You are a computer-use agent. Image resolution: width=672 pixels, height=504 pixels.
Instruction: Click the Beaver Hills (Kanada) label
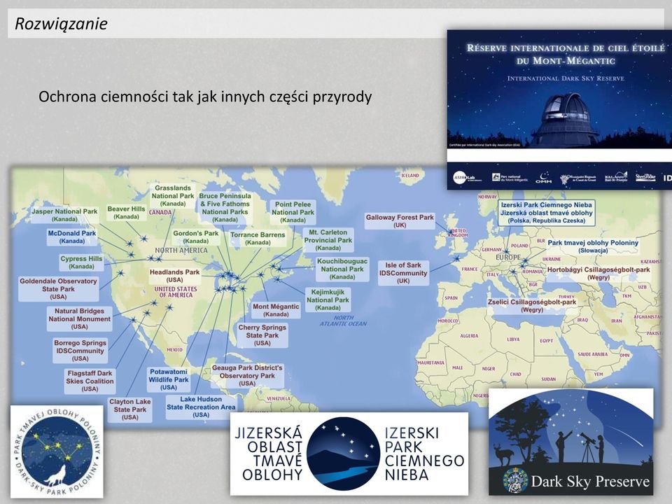click(x=126, y=213)
